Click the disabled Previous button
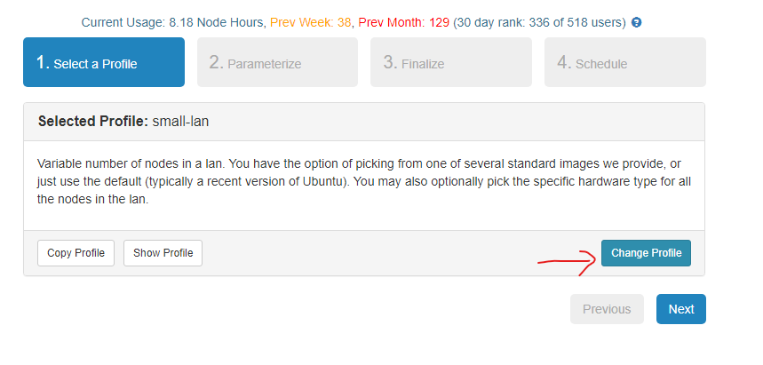 tap(607, 309)
